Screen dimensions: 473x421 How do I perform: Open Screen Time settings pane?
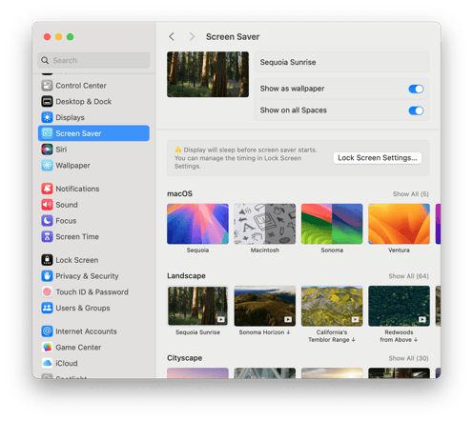click(93, 236)
